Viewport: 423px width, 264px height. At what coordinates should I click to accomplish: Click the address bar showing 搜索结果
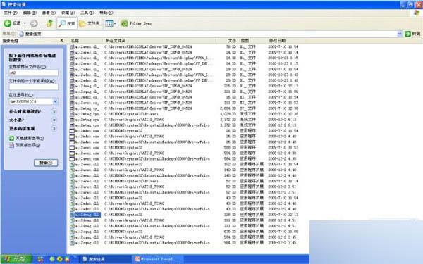click(x=208, y=34)
